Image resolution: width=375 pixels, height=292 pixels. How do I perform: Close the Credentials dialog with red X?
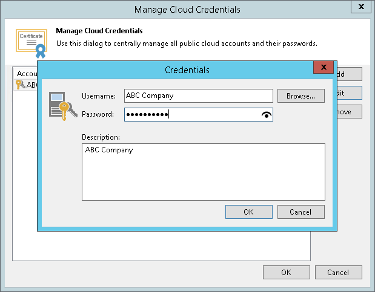click(x=324, y=67)
